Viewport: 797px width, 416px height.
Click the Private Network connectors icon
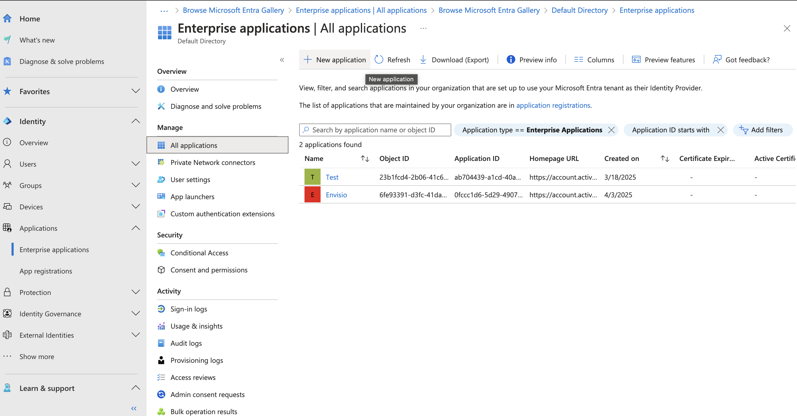[x=161, y=162]
